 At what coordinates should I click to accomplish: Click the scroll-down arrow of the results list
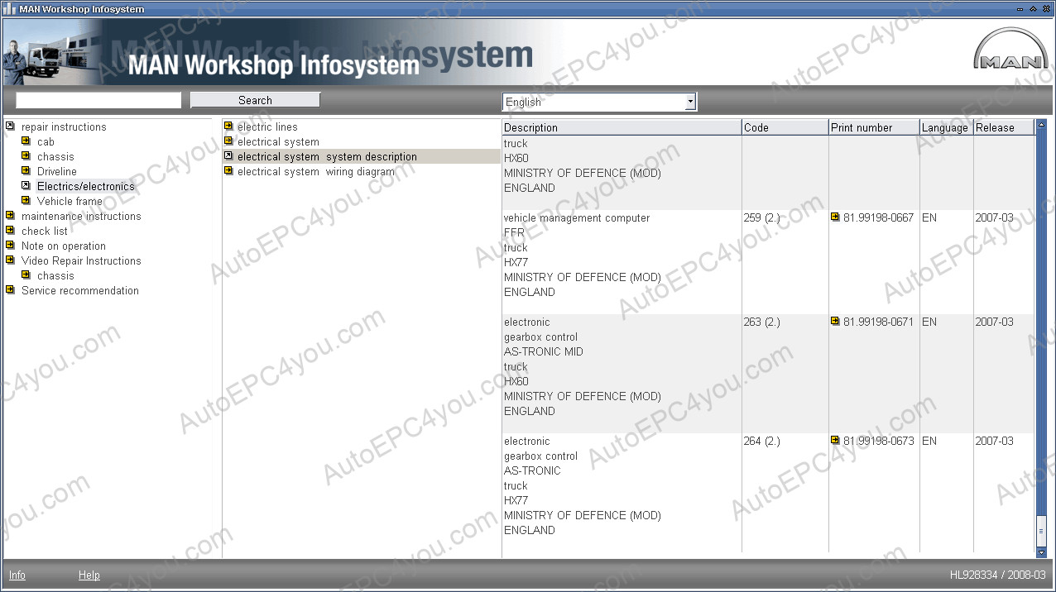pyautogui.click(x=1041, y=551)
